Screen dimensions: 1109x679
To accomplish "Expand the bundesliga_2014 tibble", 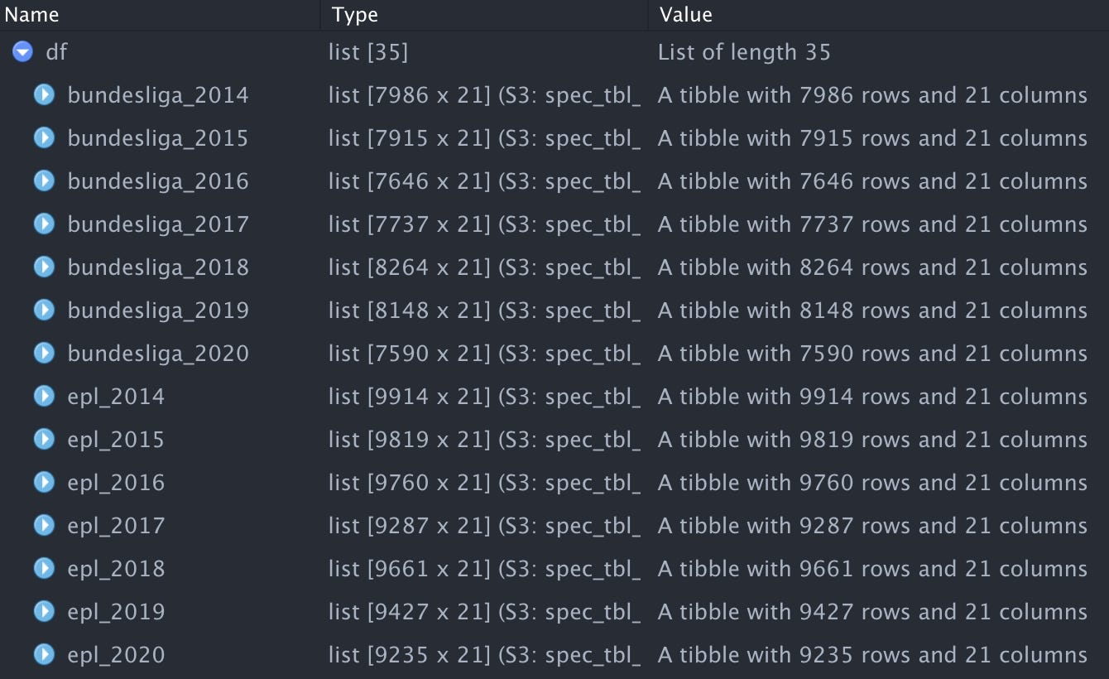I will pyautogui.click(x=44, y=94).
